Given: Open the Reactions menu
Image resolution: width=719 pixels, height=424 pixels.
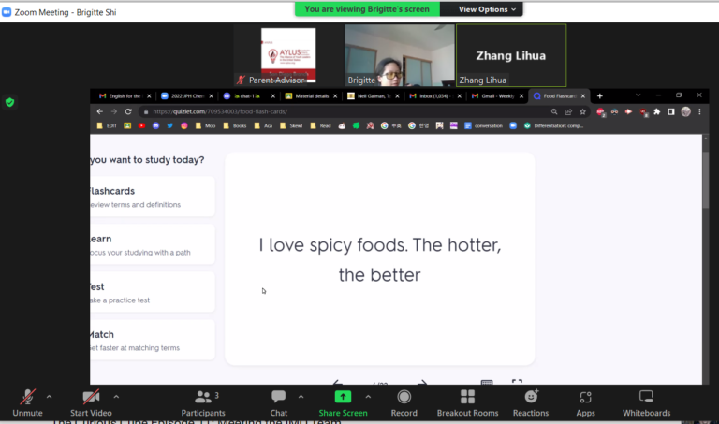Looking at the screenshot, I should pyautogui.click(x=531, y=402).
